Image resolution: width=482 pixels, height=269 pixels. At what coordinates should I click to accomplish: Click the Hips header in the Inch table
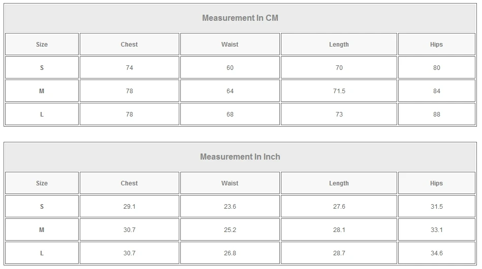(436, 183)
